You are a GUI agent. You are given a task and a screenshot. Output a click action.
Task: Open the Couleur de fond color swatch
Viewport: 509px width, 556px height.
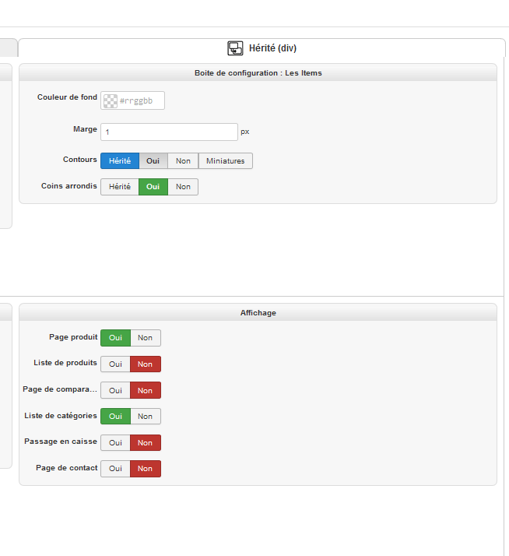[111, 100]
